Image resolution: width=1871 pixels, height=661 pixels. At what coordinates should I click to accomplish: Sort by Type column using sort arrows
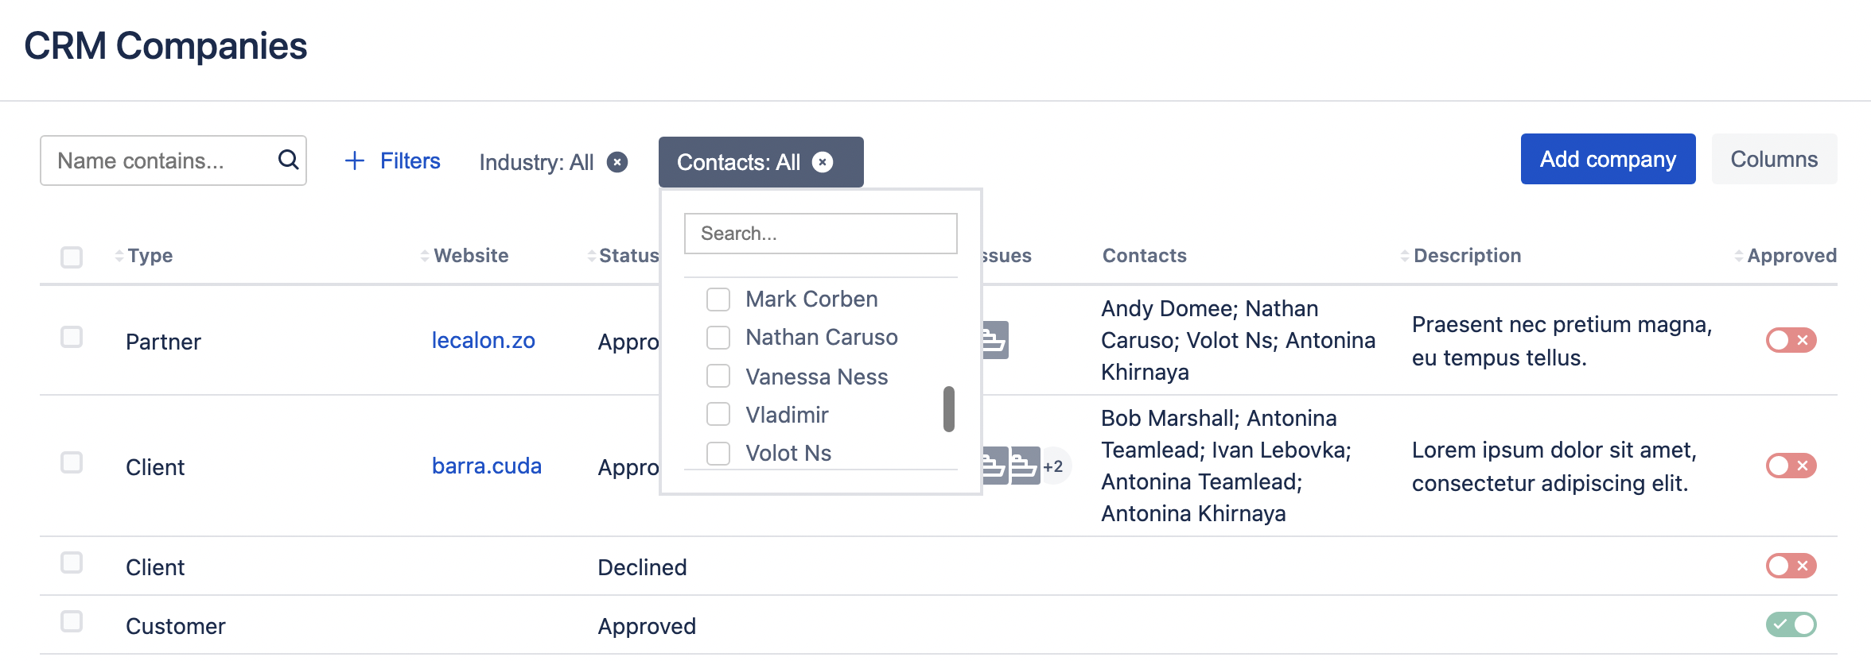[119, 256]
